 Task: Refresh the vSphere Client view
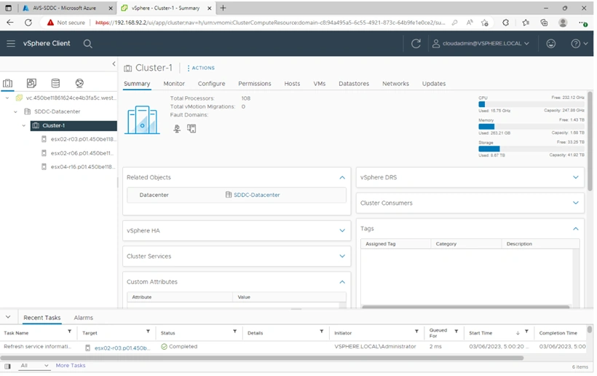click(416, 44)
